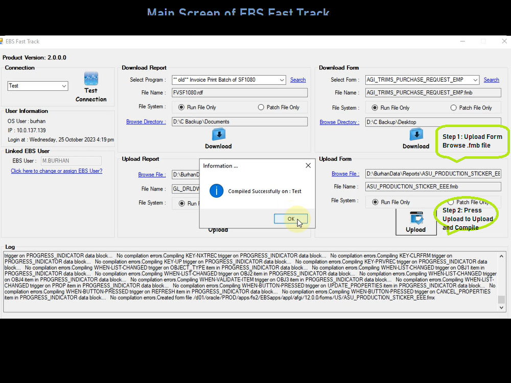The image size is (511, 383).
Task: Expand the Select Program dropdown for Invoice Print Batch
Action: click(281, 80)
